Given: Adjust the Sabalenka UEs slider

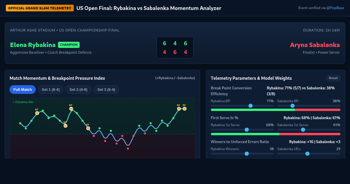Looking at the screenshot, I should tap(309, 154).
